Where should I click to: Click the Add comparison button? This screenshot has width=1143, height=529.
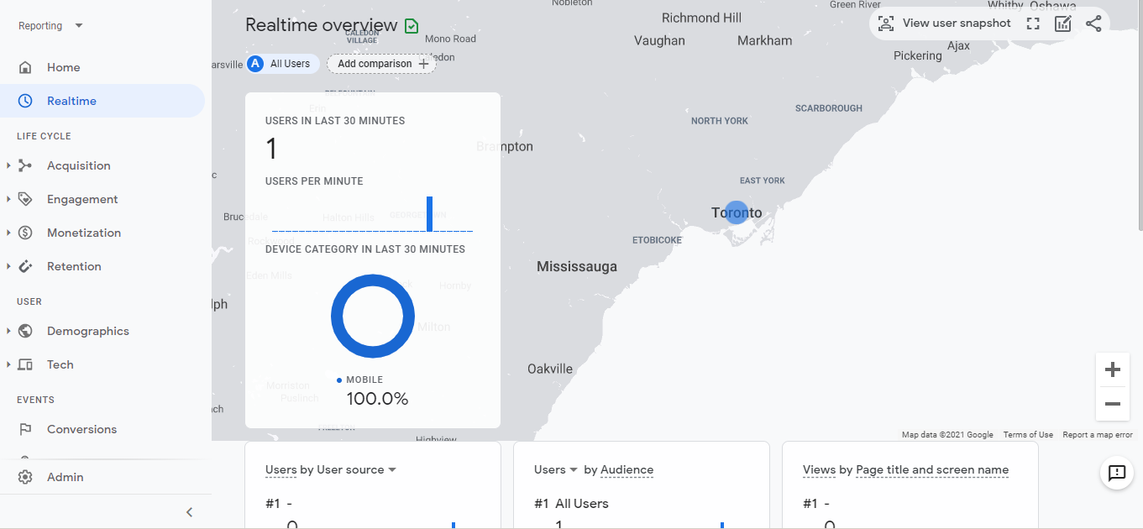pyautogui.click(x=381, y=64)
